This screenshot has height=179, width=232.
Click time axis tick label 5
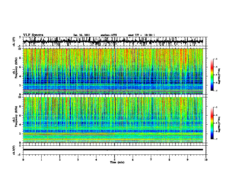115,160
